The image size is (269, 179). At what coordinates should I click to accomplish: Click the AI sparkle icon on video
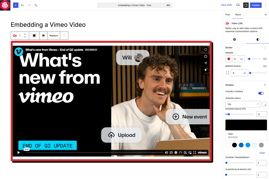tap(205, 70)
